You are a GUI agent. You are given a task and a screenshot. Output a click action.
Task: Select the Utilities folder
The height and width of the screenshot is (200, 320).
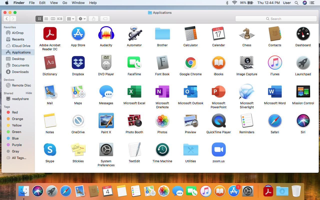pos(190,149)
